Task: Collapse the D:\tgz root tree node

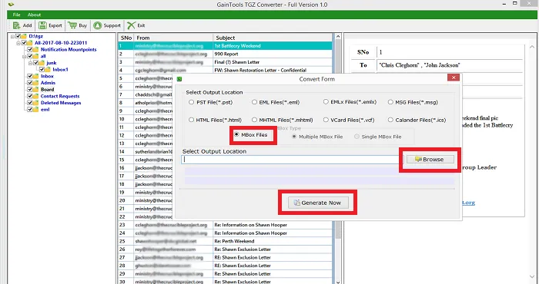Action: coord(13,36)
